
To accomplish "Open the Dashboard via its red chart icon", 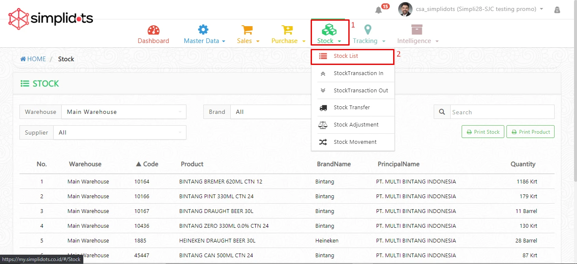I will (x=153, y=30).
